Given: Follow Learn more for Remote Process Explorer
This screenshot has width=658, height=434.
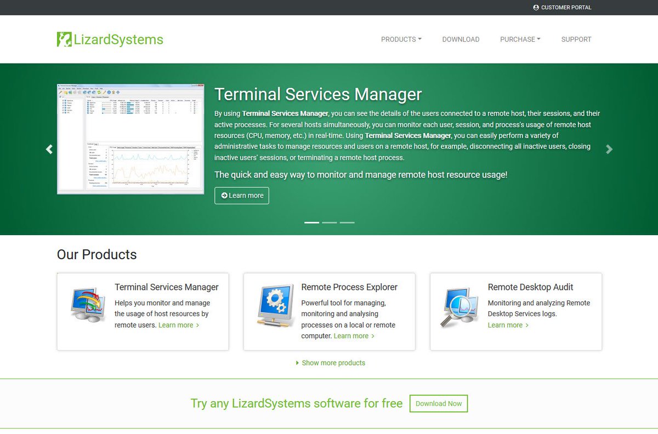Looking at the screenshot, I should 353,335.
